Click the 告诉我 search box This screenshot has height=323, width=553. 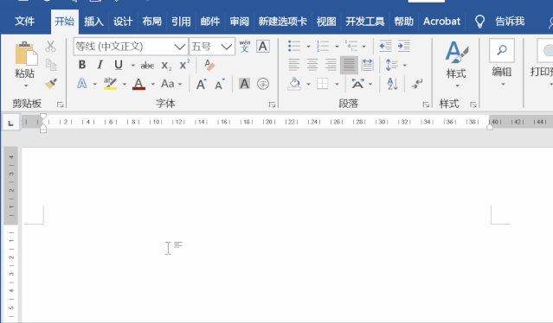(x=510, y=22)
